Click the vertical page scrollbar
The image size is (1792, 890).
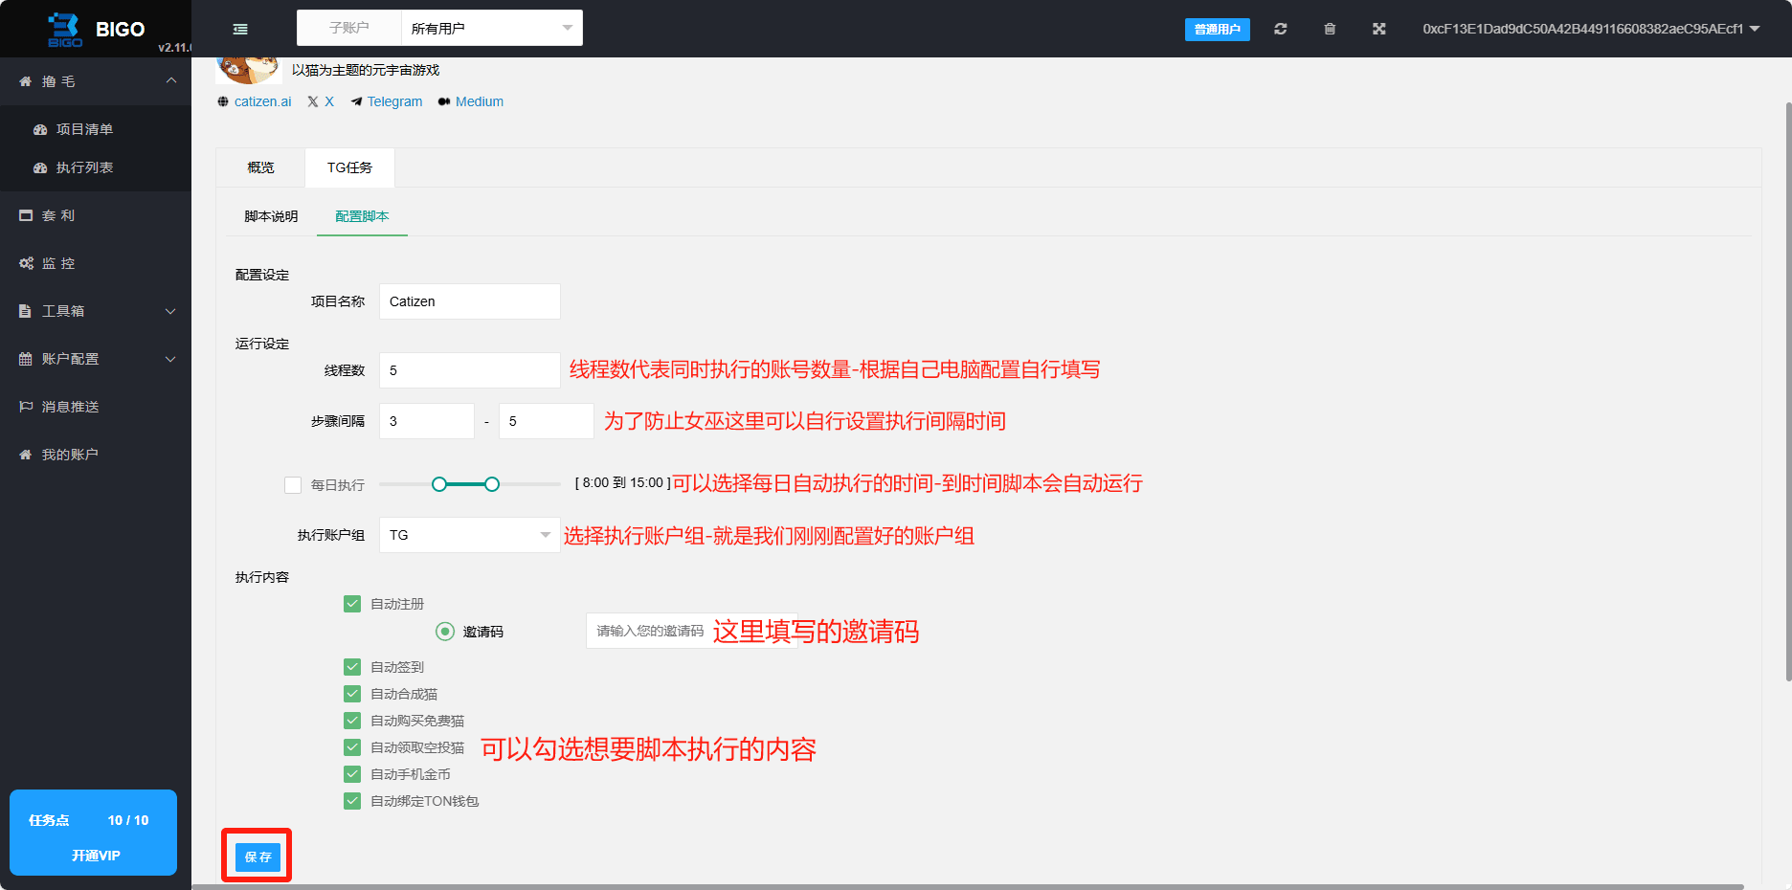[x=1788, y=391]
